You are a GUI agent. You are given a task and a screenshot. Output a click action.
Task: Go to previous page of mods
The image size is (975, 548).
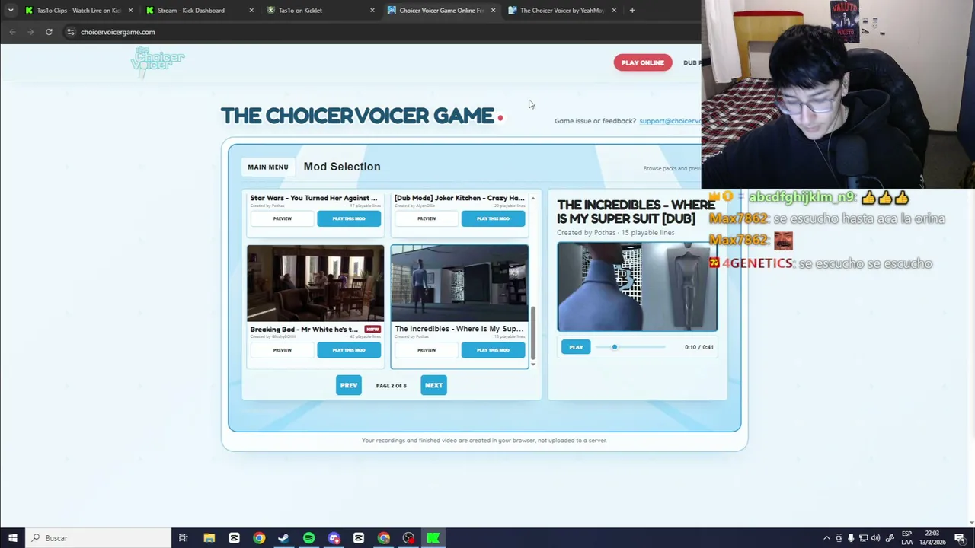[x=349, y=385]
